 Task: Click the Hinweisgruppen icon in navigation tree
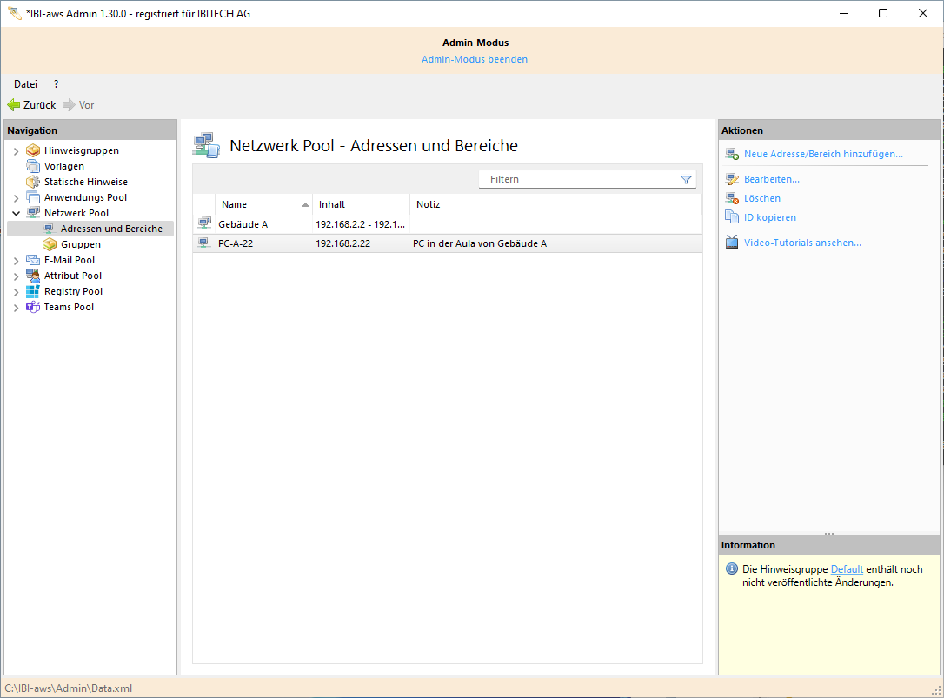click(x=33, y=150)
